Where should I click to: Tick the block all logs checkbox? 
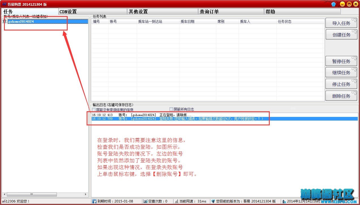pos(171,109)
